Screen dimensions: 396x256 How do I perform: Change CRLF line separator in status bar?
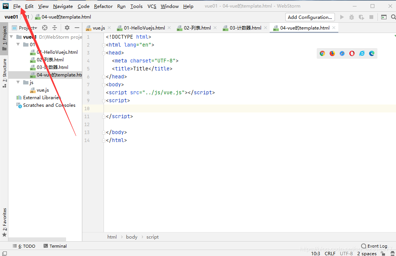tap(330, 253)
